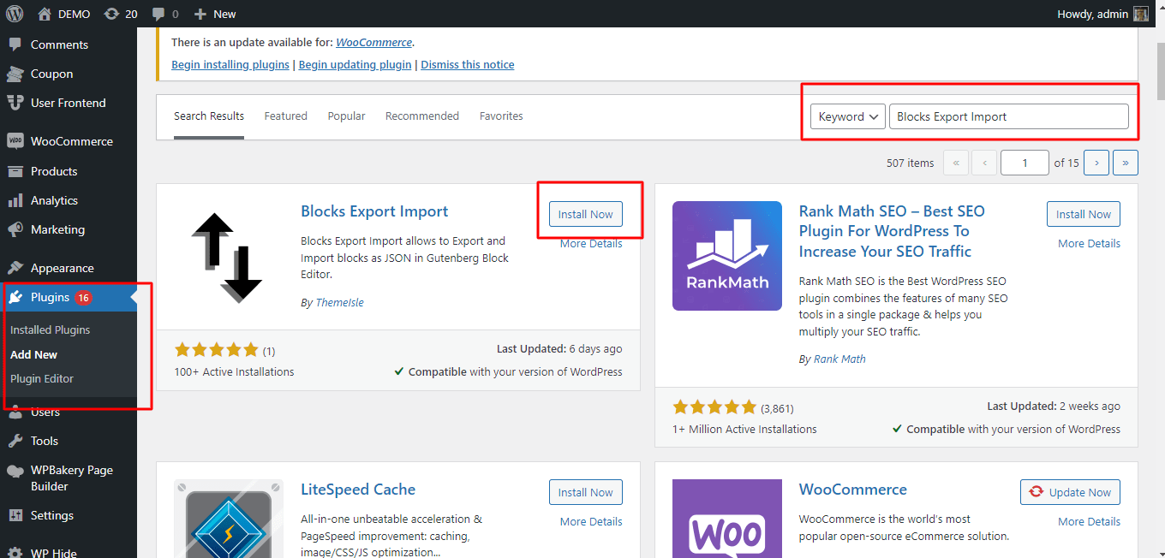Open the Plugins sidebar menu

[x=69, y=297]
